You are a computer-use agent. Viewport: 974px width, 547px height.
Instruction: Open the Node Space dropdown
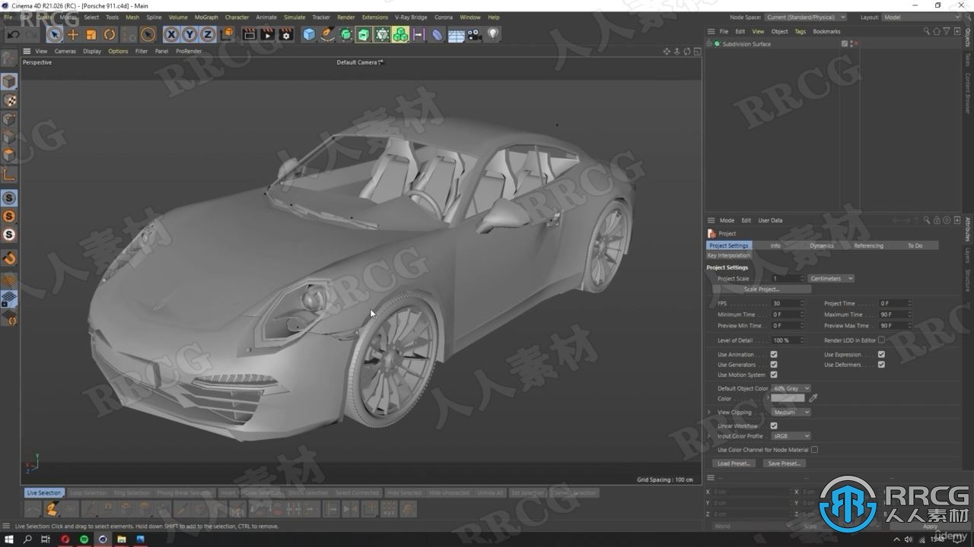point(805,17)
